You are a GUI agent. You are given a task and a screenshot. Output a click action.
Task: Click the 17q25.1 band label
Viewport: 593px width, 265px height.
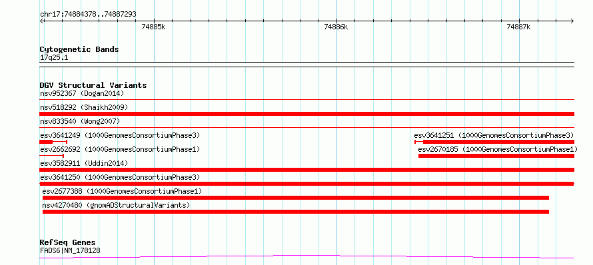point(54,58)
